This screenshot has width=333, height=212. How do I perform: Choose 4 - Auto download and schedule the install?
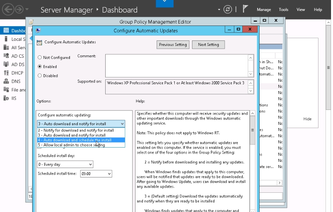[x=81, y=140]
